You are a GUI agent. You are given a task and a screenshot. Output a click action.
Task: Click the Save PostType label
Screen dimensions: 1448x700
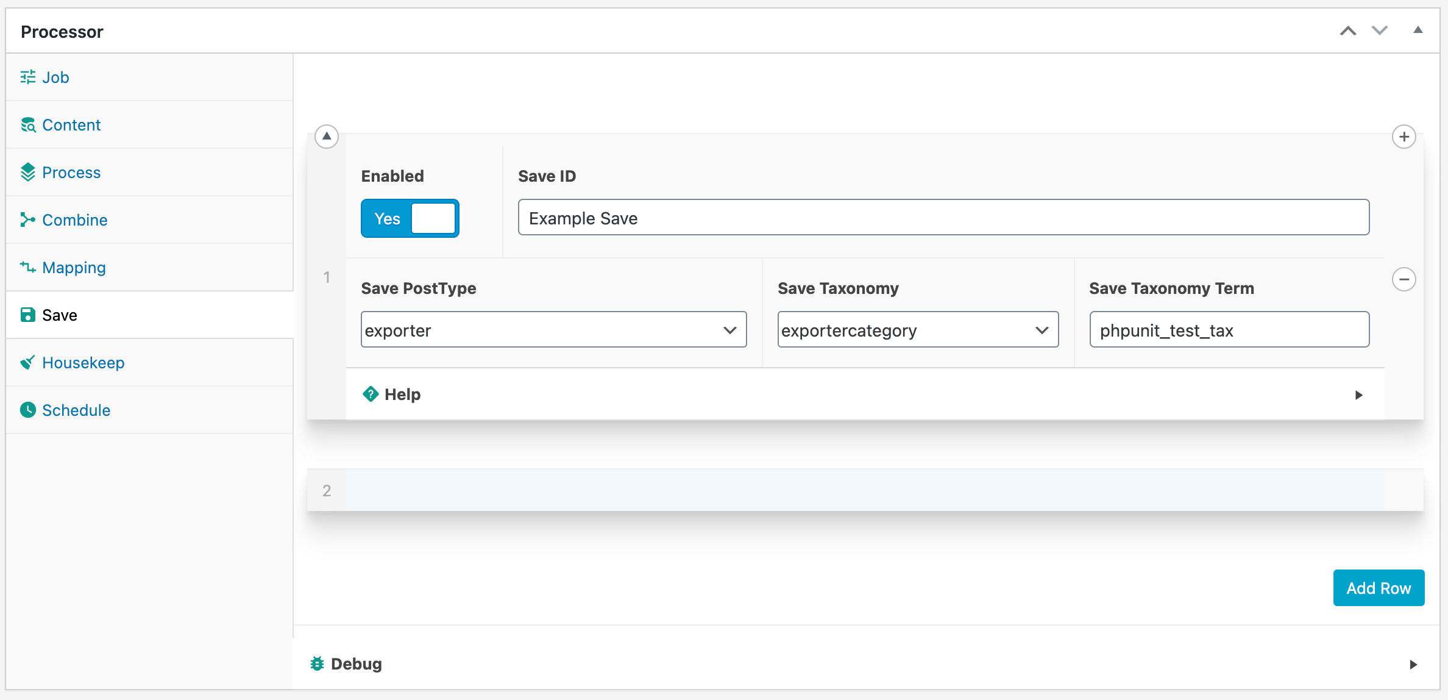click(419, 288)
